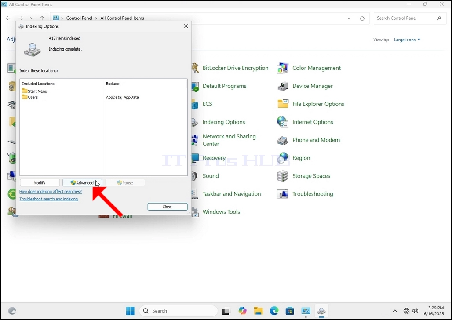
Task: Expand the address bar history dropdown chevron
Action: coord(349,18)
